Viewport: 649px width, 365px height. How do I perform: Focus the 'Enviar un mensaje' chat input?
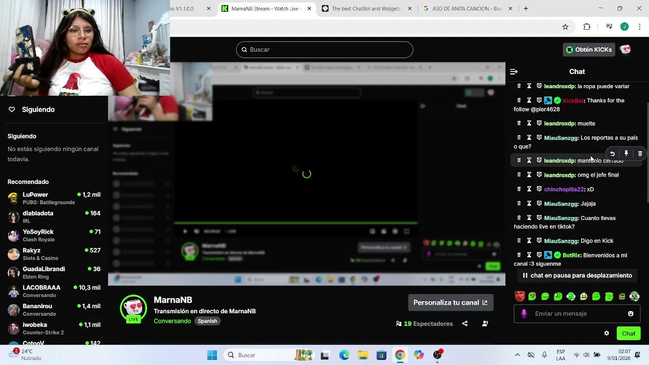point(577,314)
